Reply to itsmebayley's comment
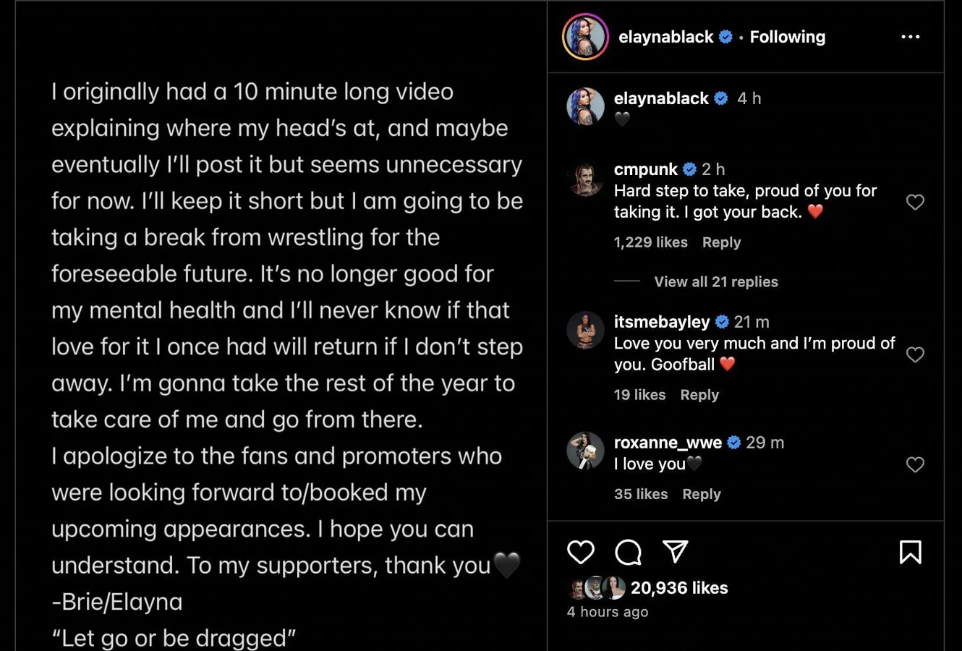Image resolution: width=962 pixels, height=651 pixels. pyautogui.click(x=699, y=395)
